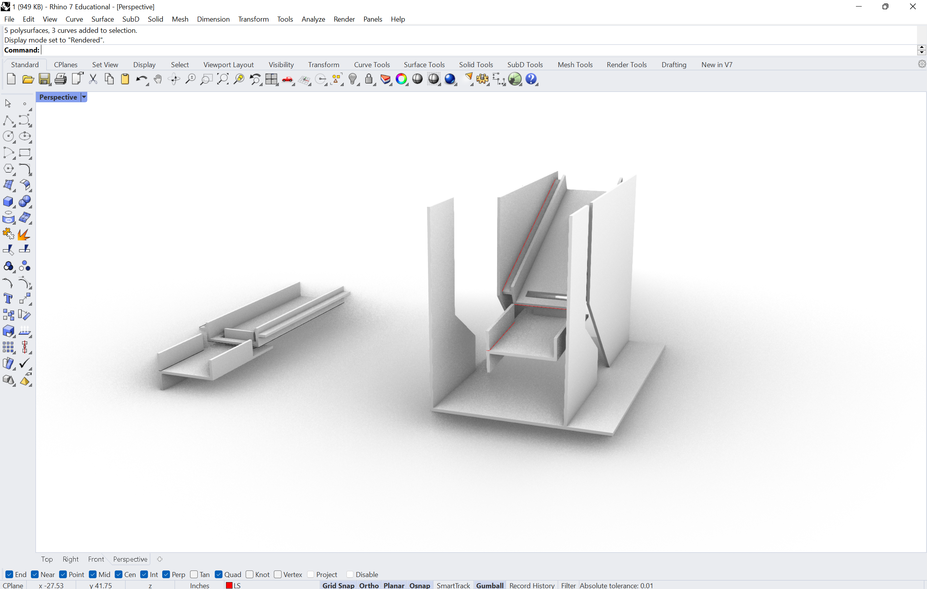The width and height of the screenshot is (927, 589).
Task: Toggle Ortho mode in the status bar
Action: pyautogui.click(x=368, y=585)
